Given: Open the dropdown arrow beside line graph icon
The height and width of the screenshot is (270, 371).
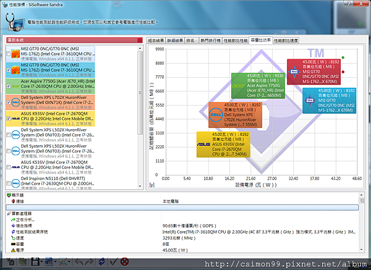Looking at the screenshot, I should [x=69, y=262].
